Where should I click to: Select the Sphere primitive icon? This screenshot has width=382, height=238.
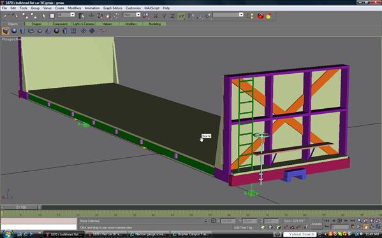[14, 31]
